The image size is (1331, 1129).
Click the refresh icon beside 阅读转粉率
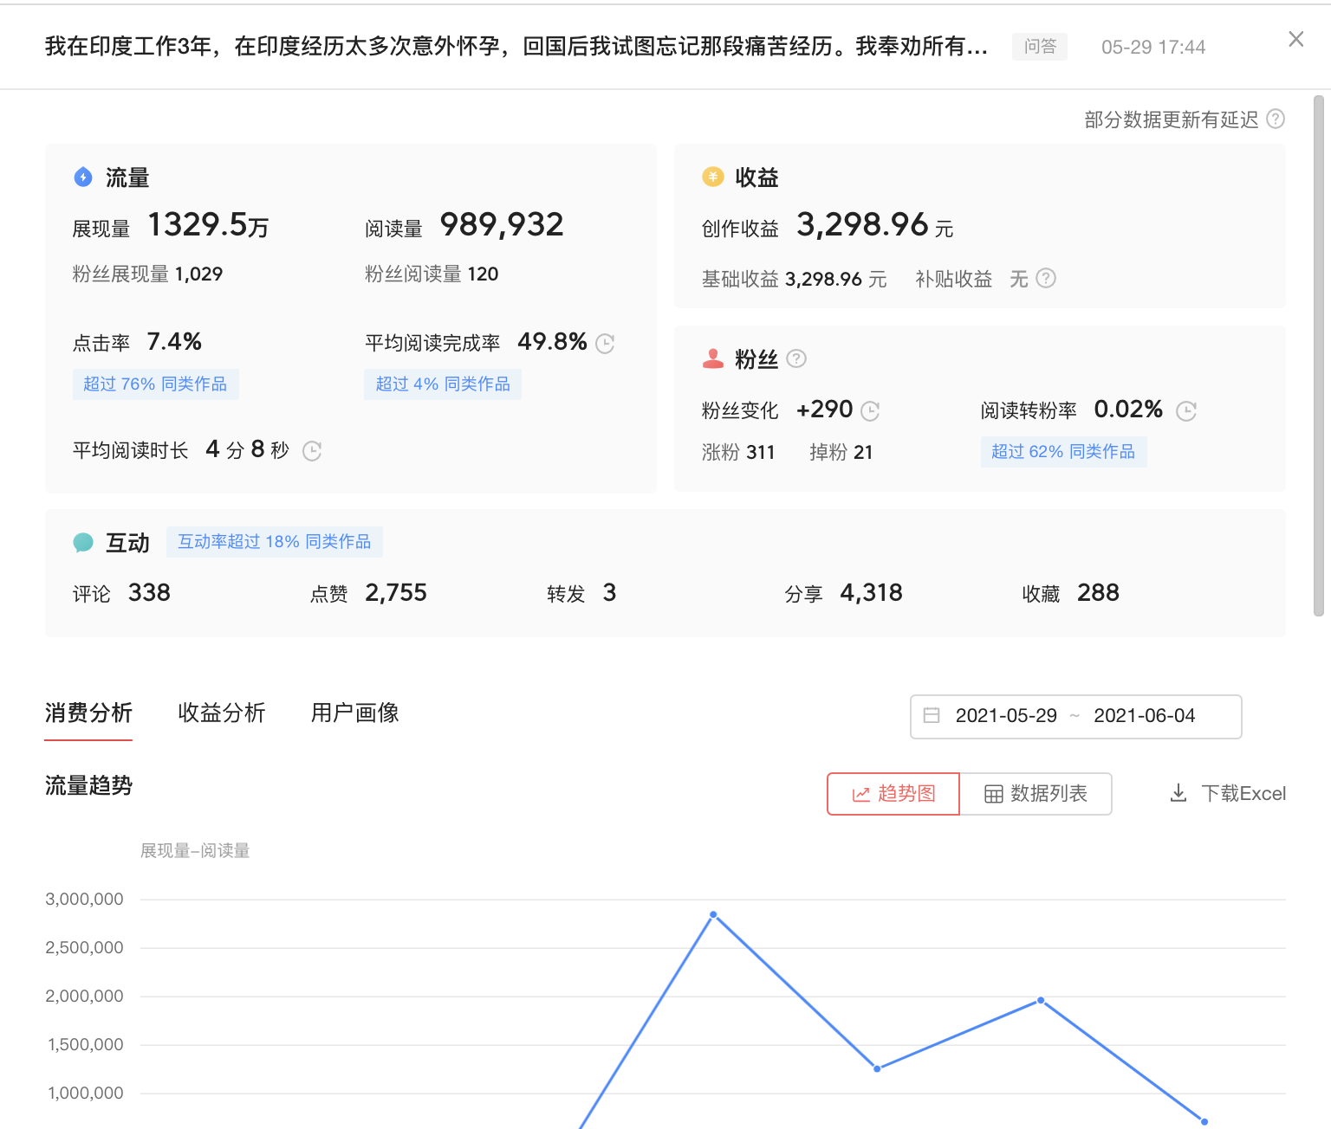pos(1186,411)
